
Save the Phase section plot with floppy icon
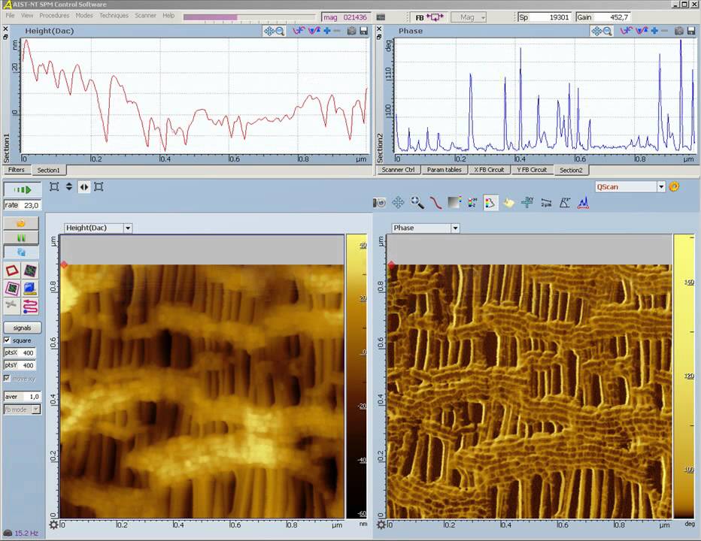pyautogui.click(x=691, y=31)
